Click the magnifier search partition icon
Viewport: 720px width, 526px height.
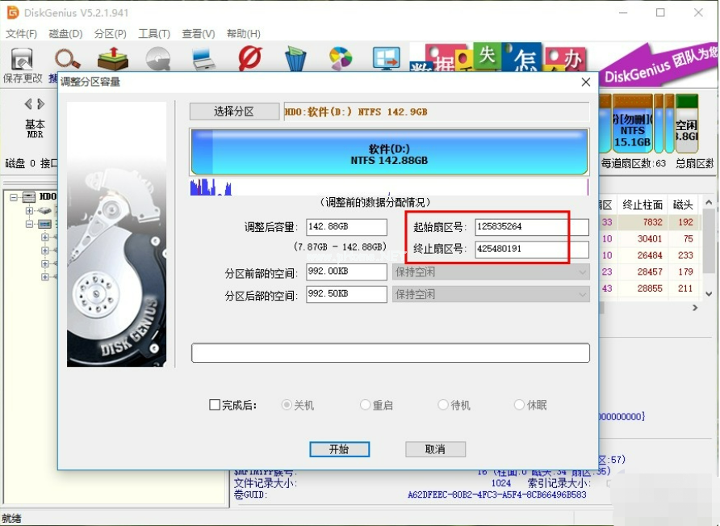(x=67, y=59)
